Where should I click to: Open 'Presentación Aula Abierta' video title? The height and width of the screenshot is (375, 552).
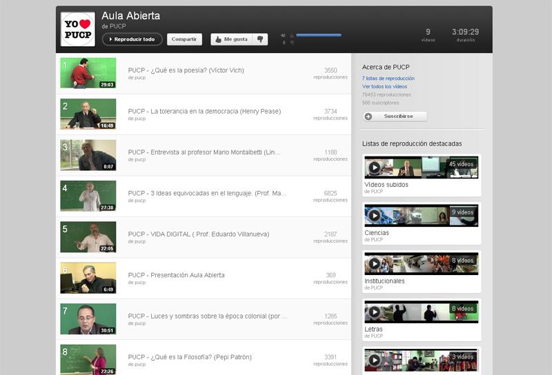[x=176, y=275]
